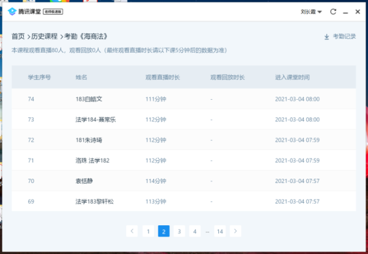Click the 考勤记录 export link

tap(344, 37)
